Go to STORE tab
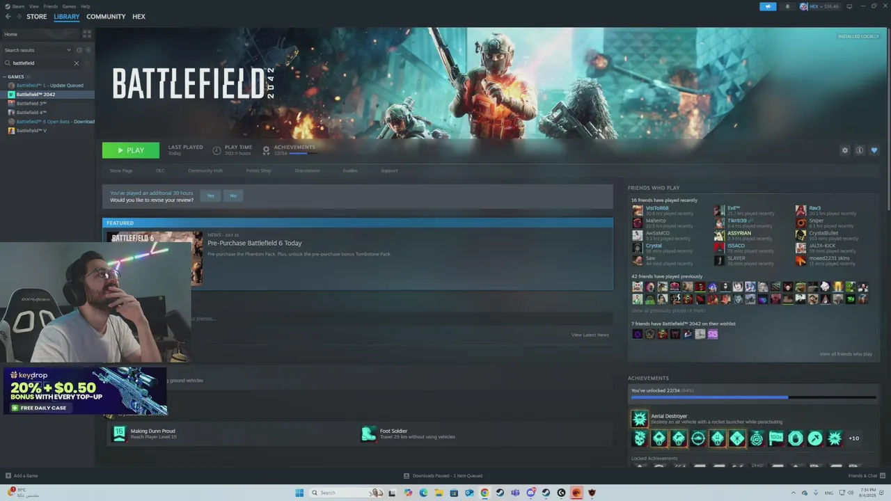The width and height of the screenshot is (891, 501). click(37, 17)
